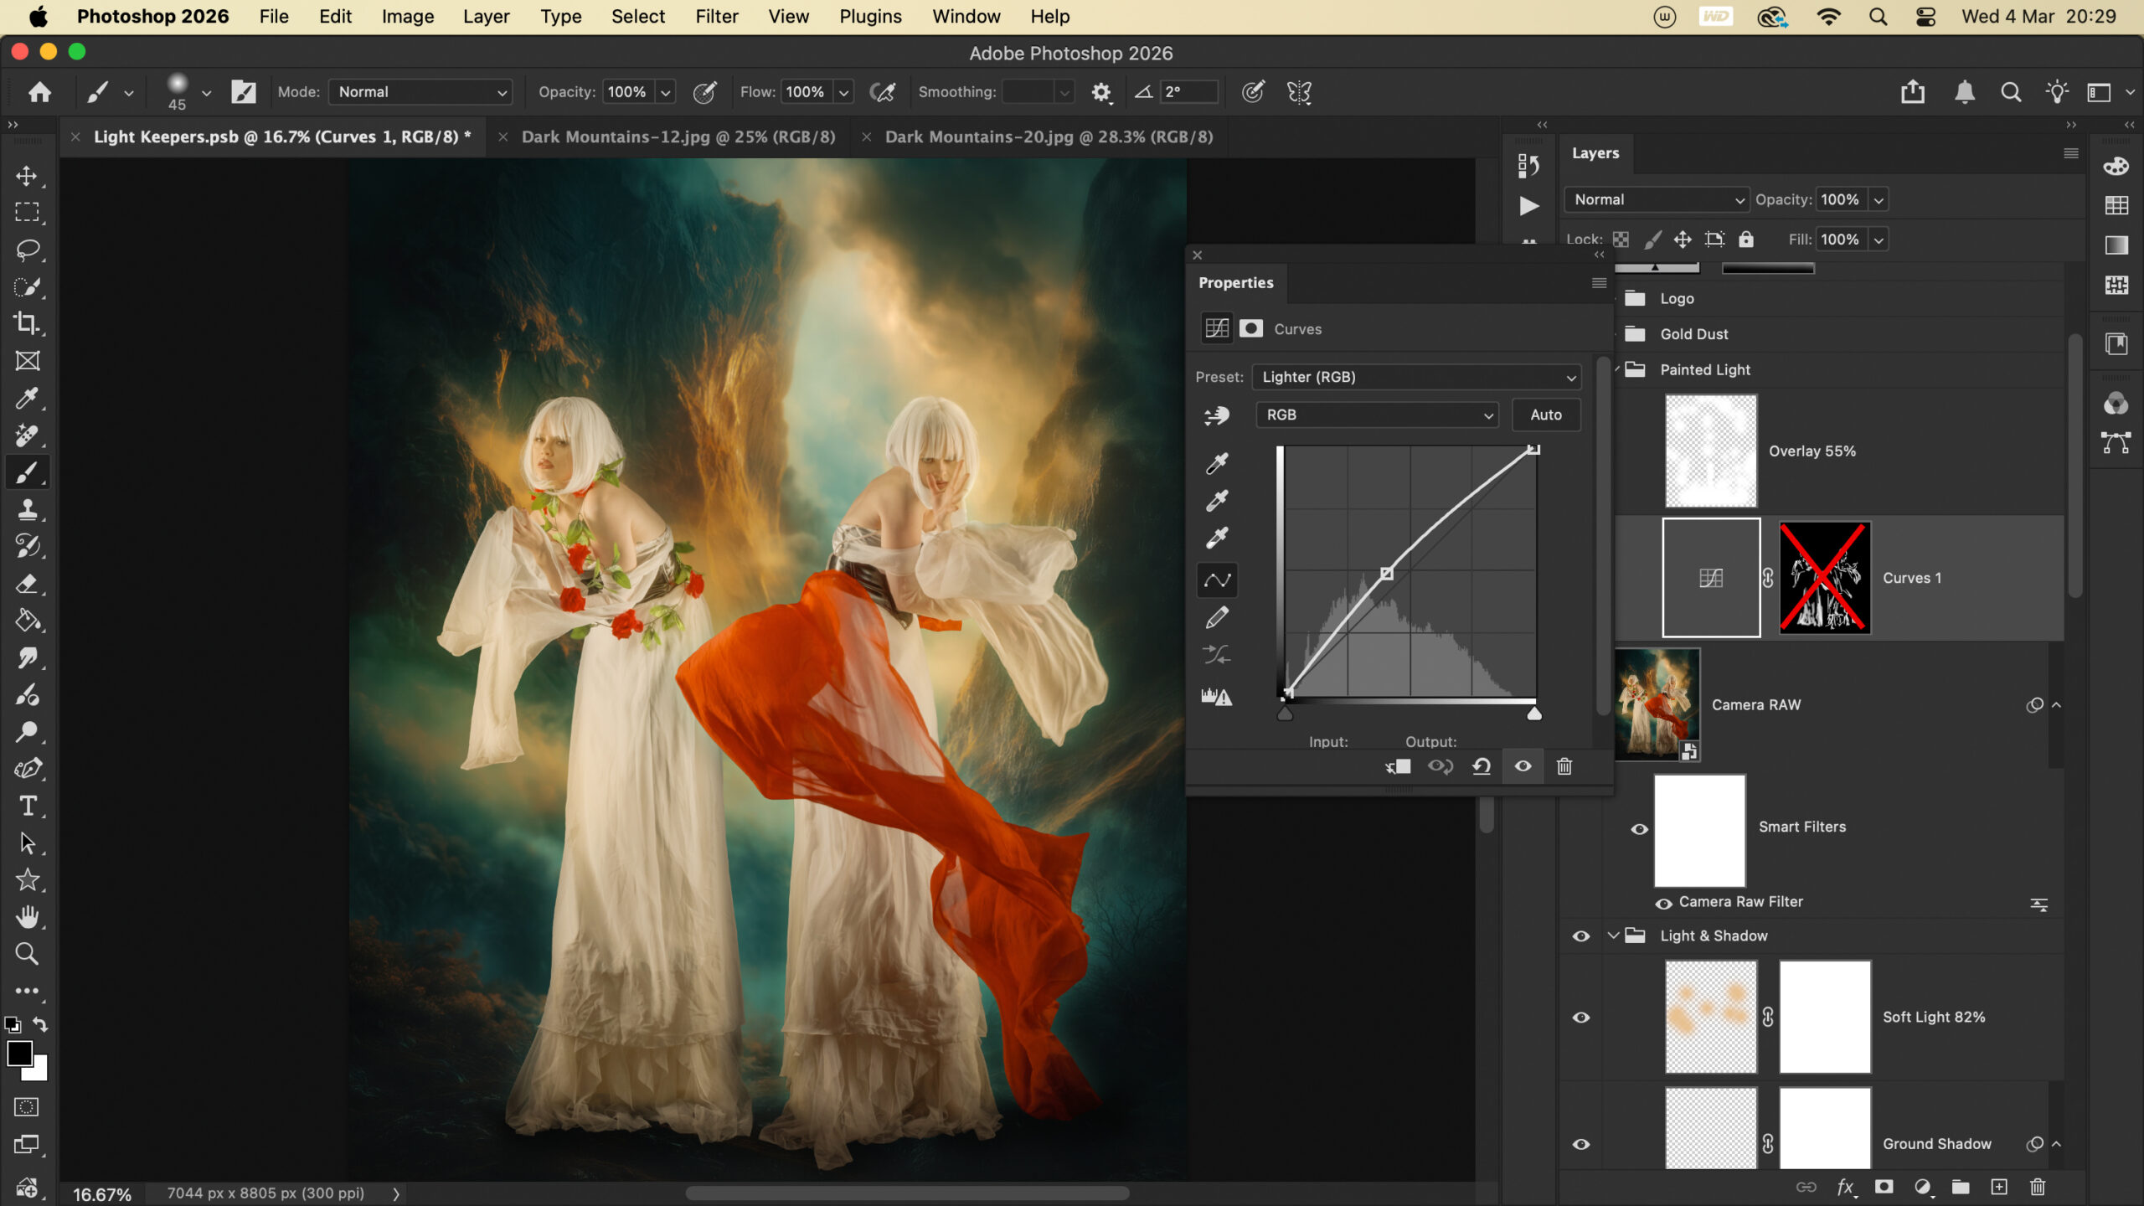Toggle Camera Raw Filter visibility
This screenshot has width=2144, height=1206.
pyautogui.click(x=1663, y=903)
